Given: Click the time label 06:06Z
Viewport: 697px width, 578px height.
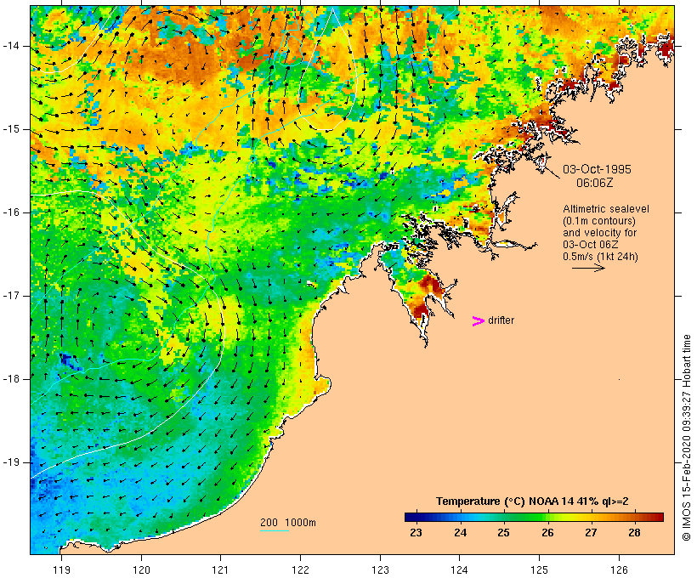Looking at the screenshot, I should [595, 183].
